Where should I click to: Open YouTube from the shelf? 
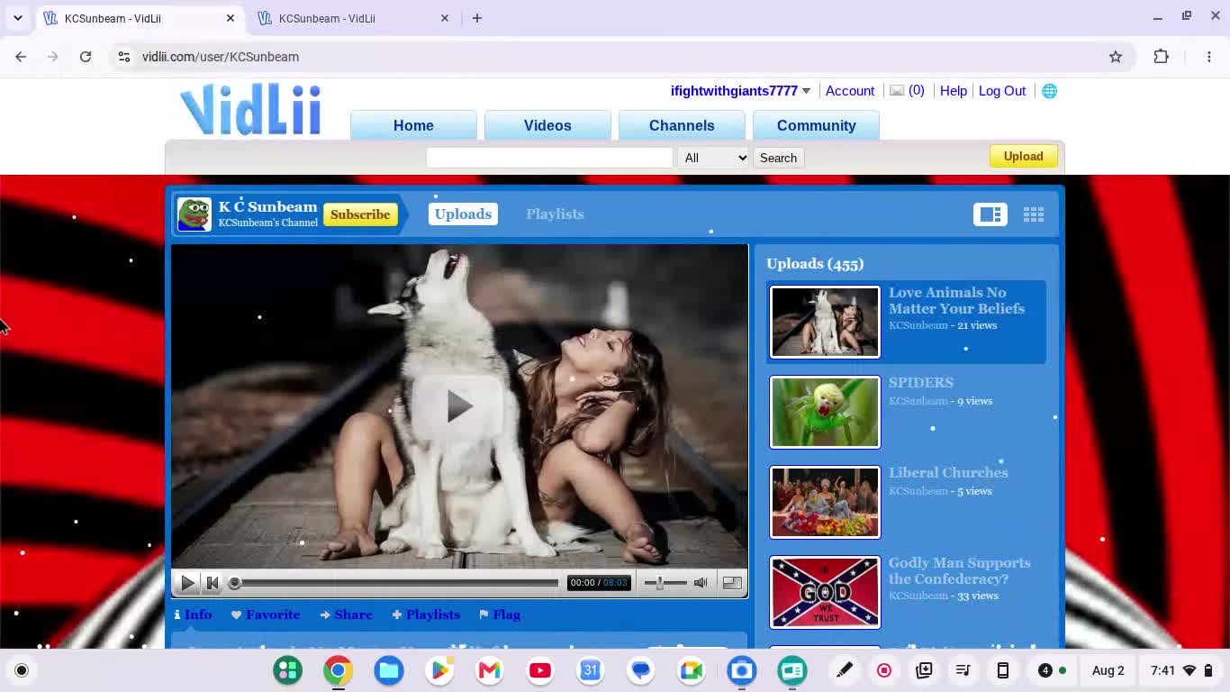[x=540, y=670]
